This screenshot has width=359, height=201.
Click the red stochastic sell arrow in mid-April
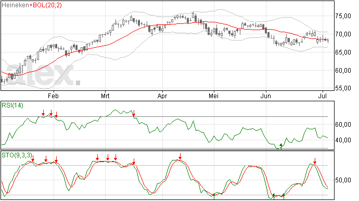pos(180,156)
